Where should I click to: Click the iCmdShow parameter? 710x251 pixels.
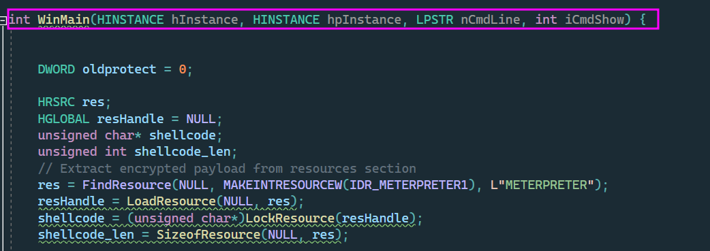coord(594,20)
